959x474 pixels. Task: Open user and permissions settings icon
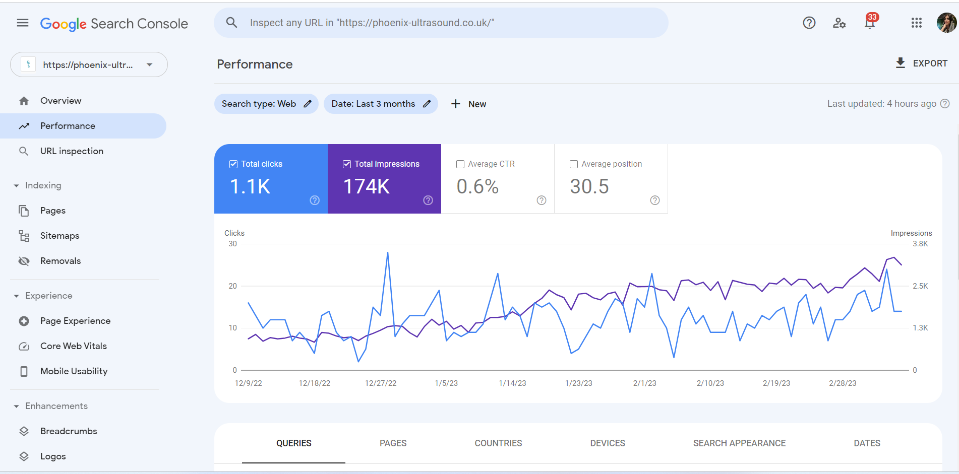[x=839, y=23]
